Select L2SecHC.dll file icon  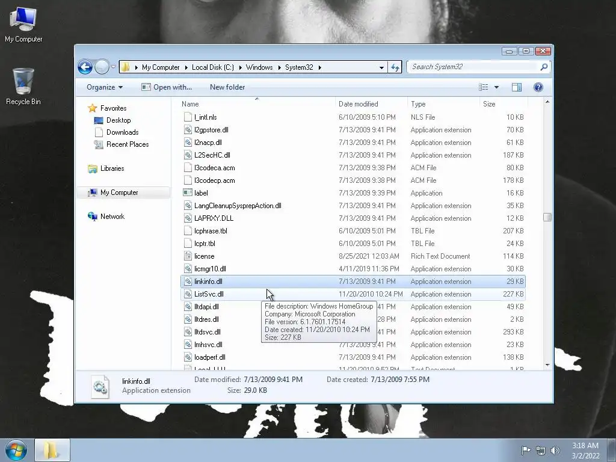188,155
